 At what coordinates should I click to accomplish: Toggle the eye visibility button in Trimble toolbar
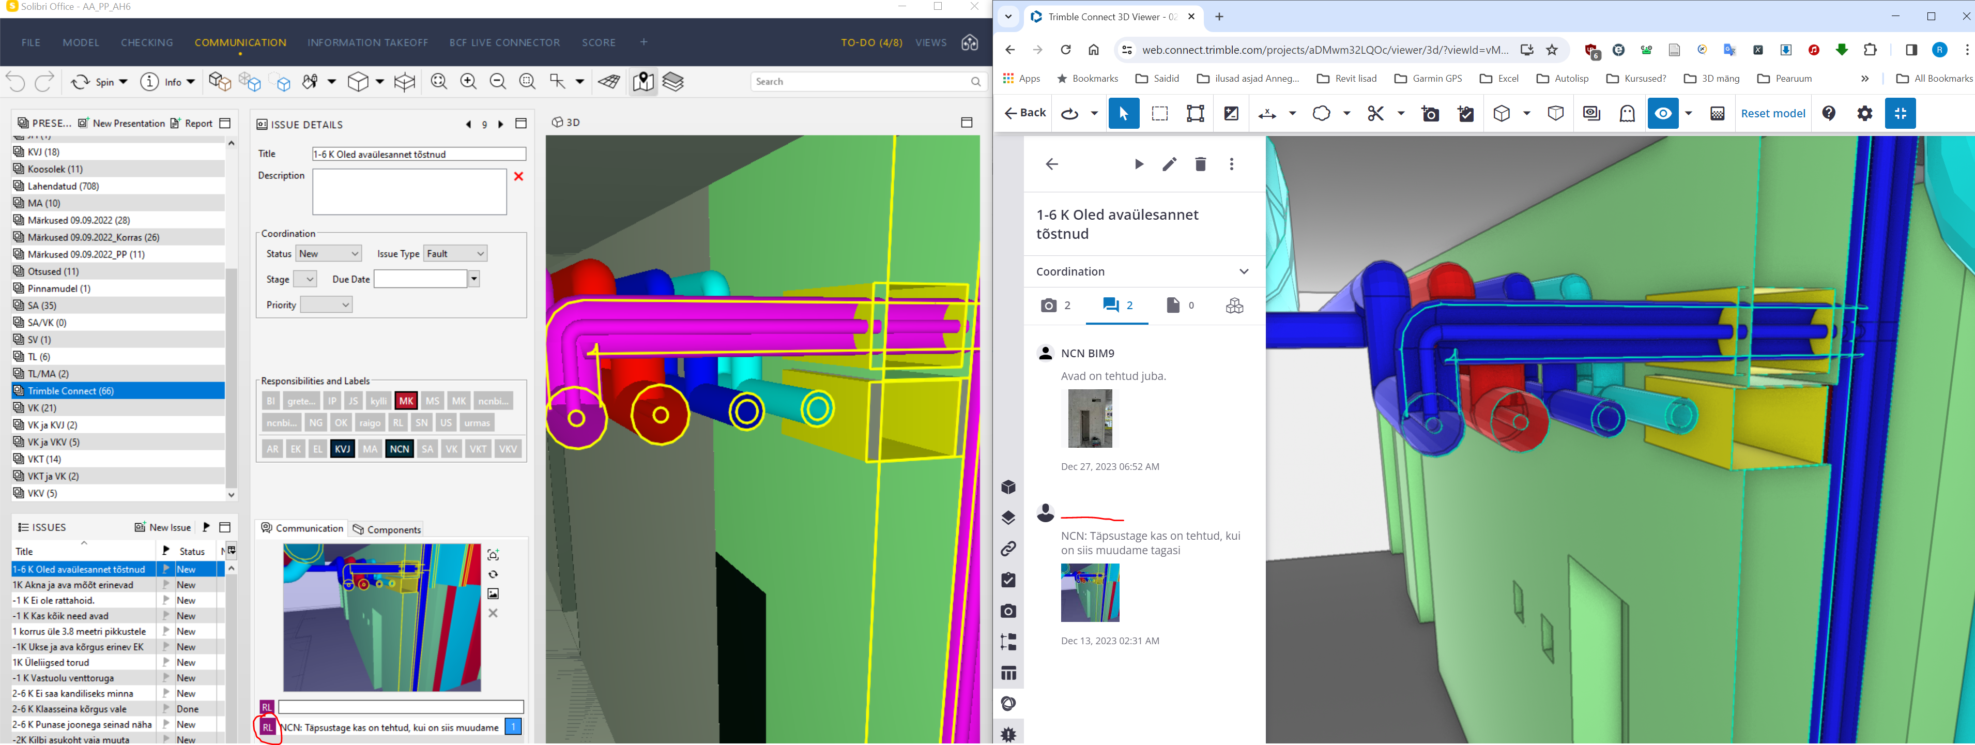point(1663,114)
